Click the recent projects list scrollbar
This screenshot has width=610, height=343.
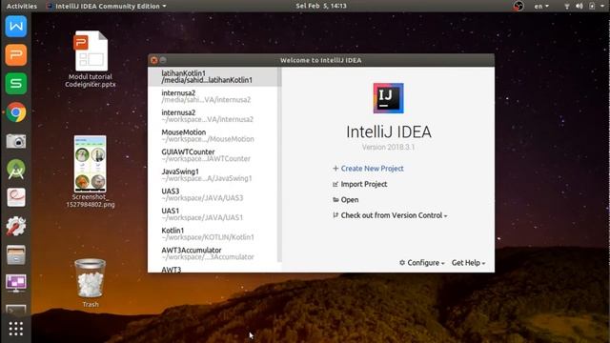(279, 165)
